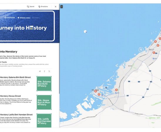Open the Directions tool
Screen dimensions: 161x132
[x=43, y=6]
